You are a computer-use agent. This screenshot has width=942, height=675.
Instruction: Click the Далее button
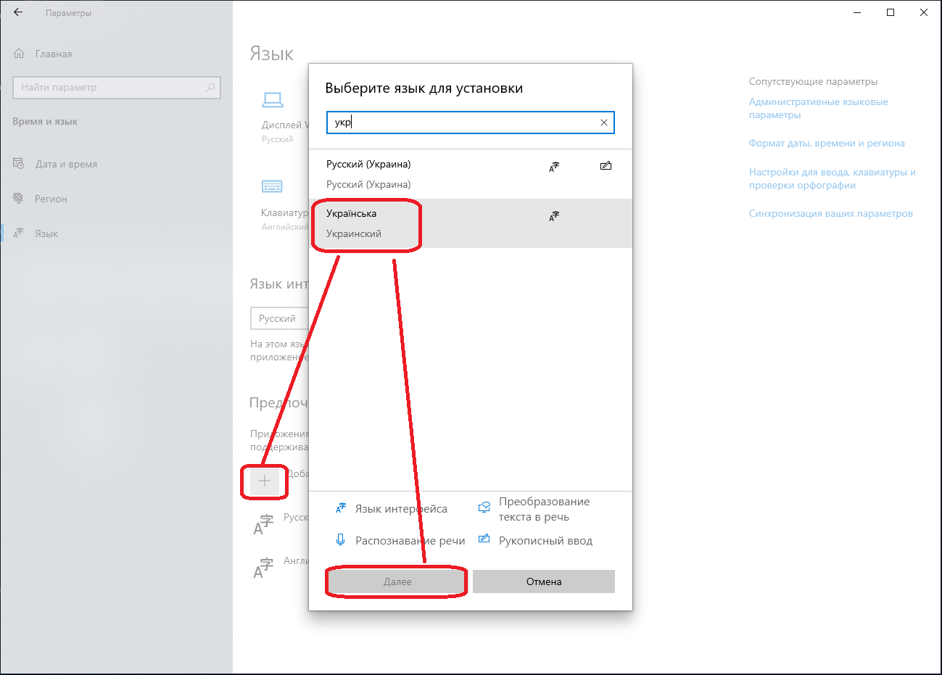[397, 581]
